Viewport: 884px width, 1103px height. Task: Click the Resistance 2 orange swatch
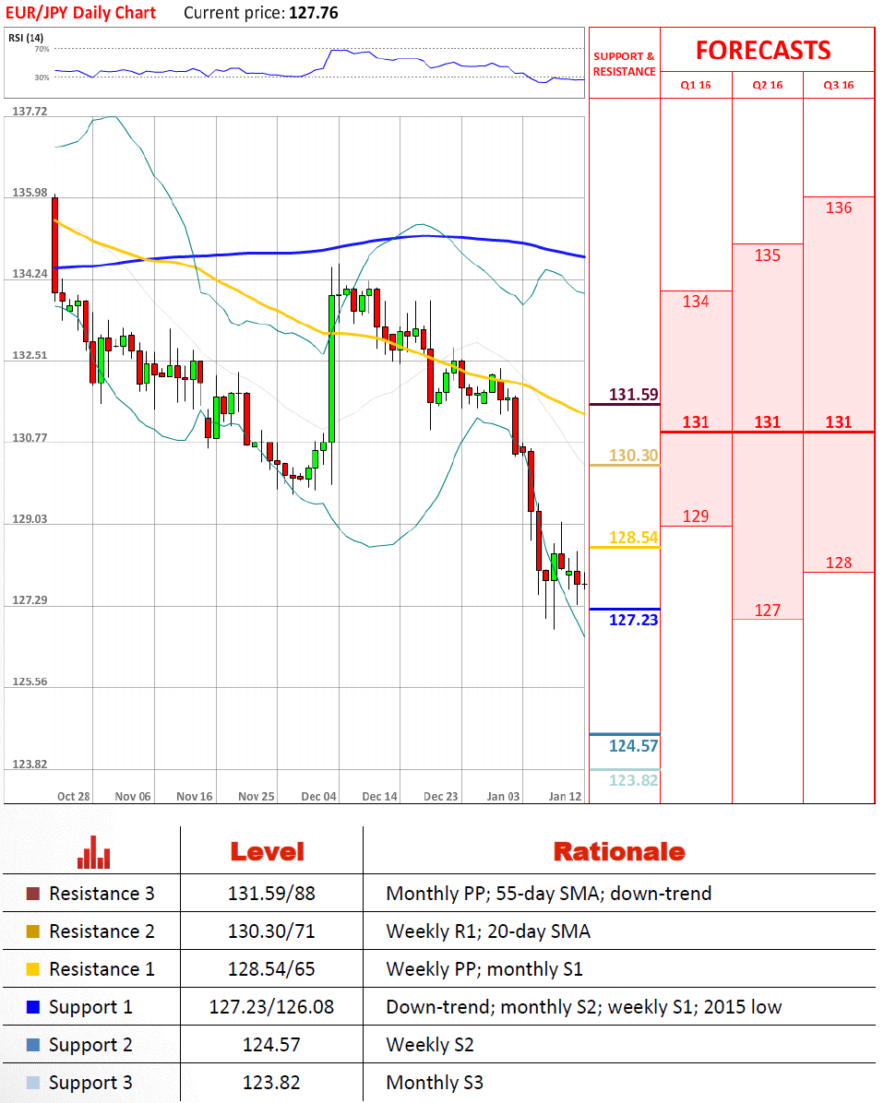[33, 931]
